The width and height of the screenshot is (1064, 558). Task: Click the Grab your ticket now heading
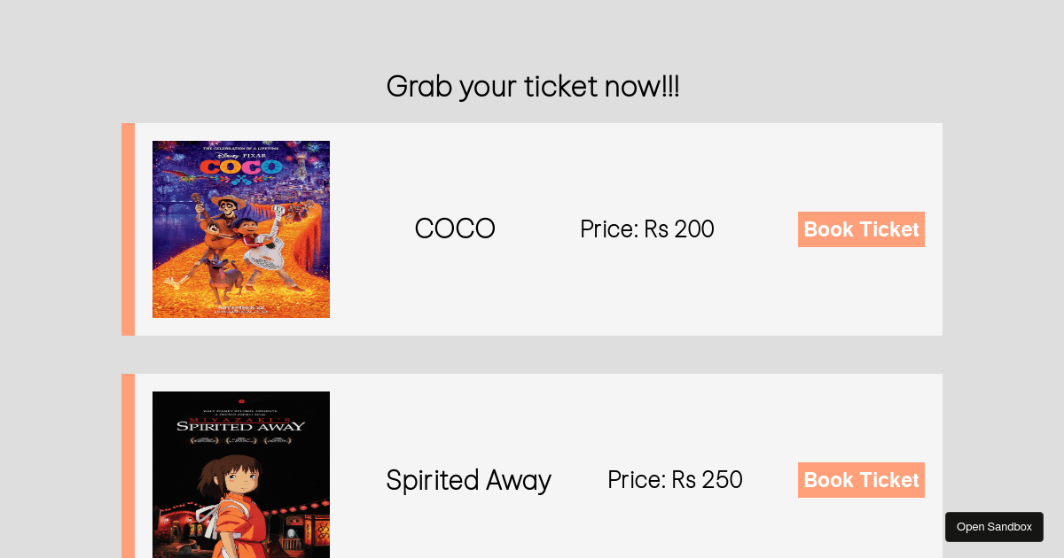pos(533,87)
